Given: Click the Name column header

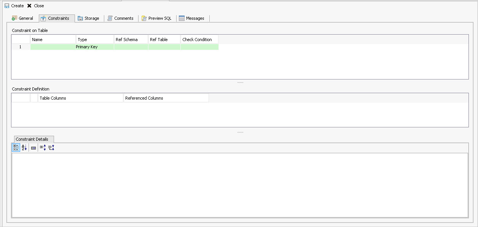Looking at the screenshot, I should (53, 40).
